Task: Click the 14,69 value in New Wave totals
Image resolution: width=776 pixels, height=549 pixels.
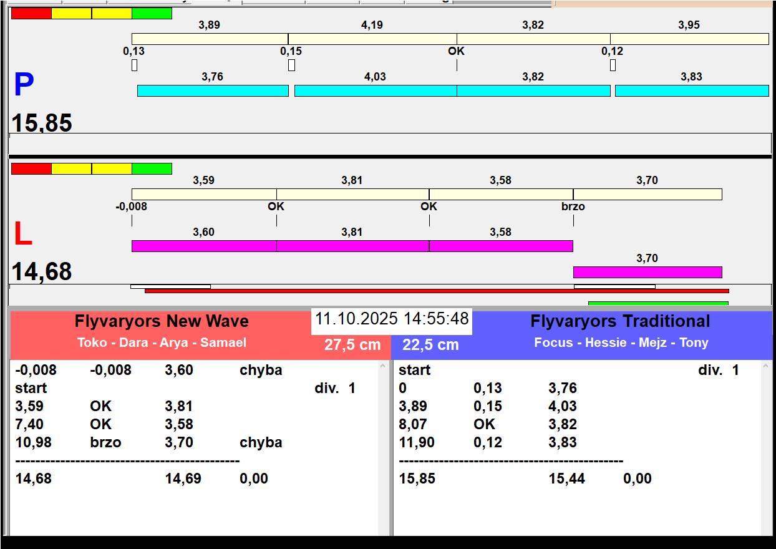Action: [183, 479]
